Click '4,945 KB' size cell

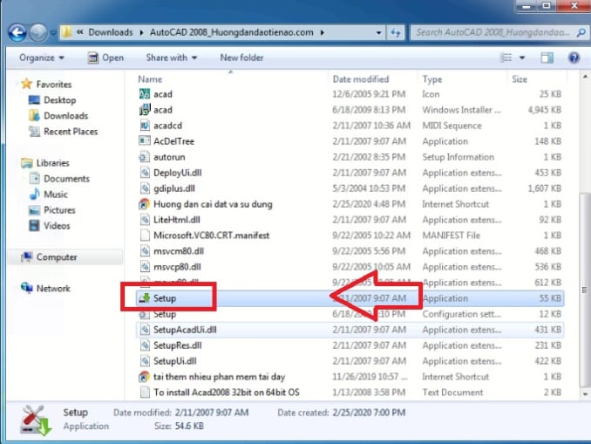(544, 110)
